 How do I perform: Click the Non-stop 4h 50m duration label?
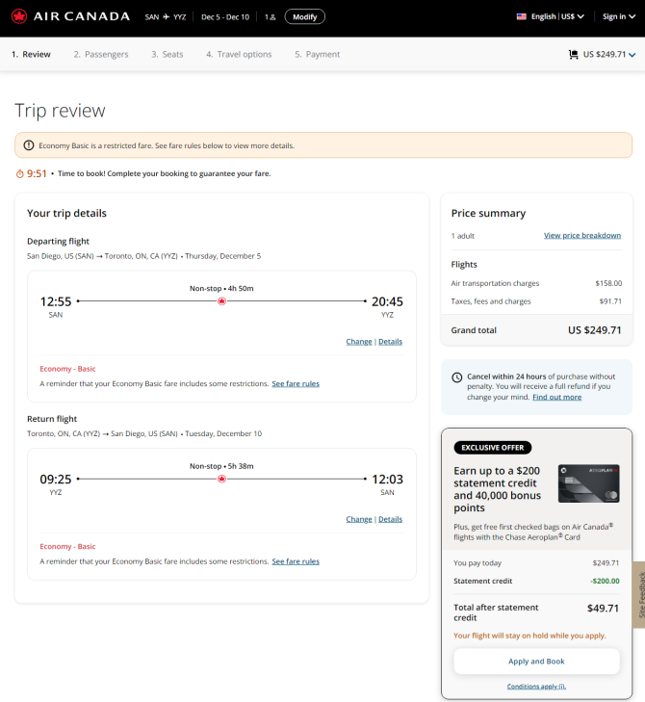(x=221, y=288)
